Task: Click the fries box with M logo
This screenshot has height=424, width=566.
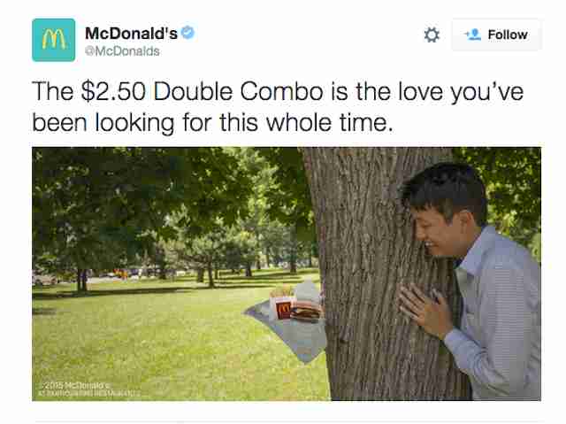Action: point(281,305)
